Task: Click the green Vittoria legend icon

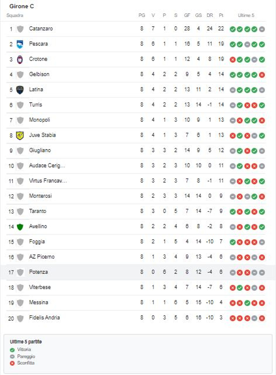Action: point(12,350)
